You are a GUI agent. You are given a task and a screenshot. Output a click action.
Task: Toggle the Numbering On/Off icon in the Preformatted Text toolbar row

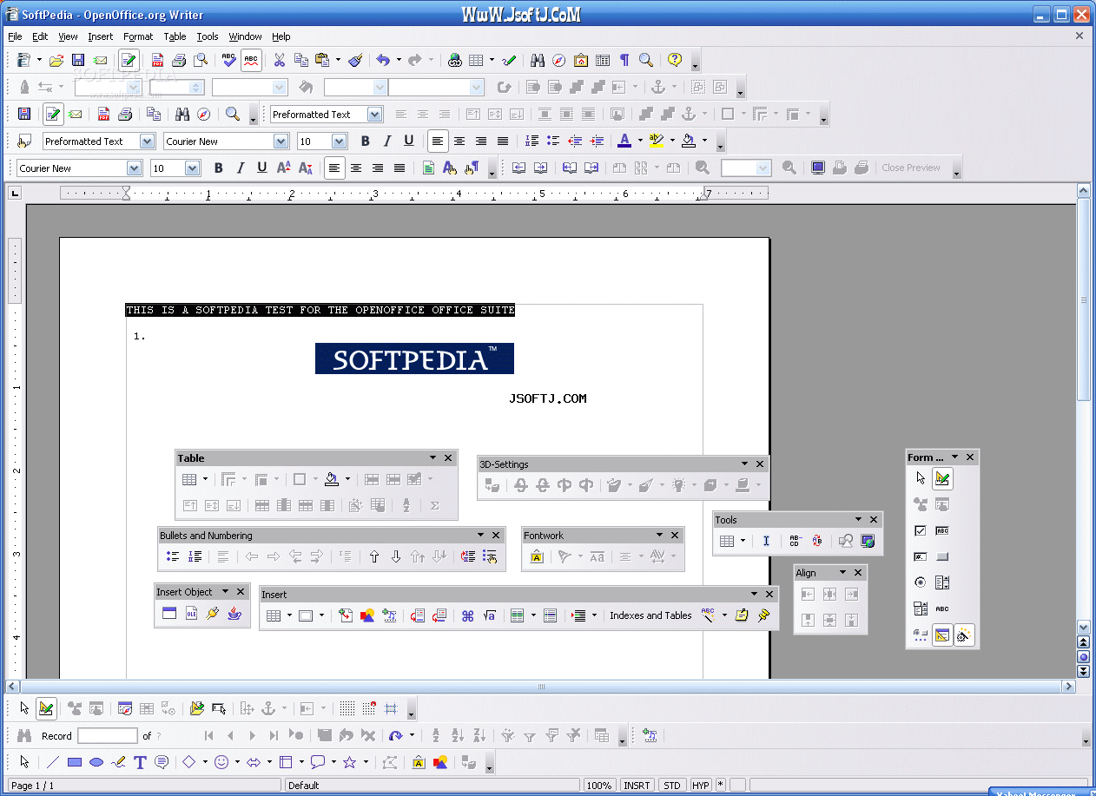point(531,141)
